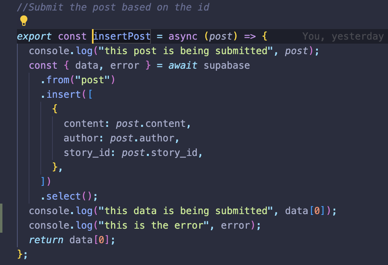Click the "this data is being submitted" string

point(186,211)
